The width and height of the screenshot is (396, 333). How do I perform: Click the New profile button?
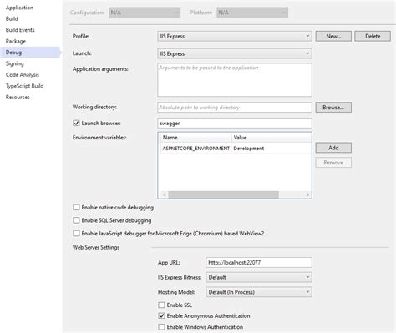(333, 36)
